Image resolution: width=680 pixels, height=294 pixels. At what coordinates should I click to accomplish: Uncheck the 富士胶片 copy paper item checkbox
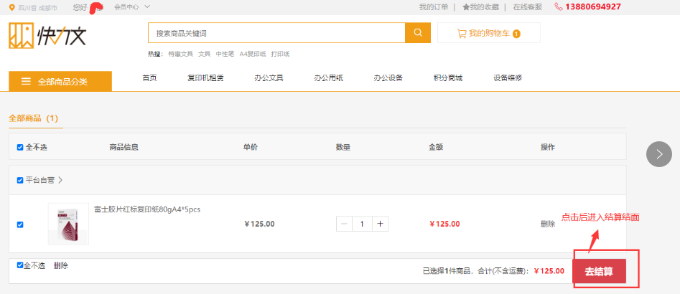click(x=20, y=224)
